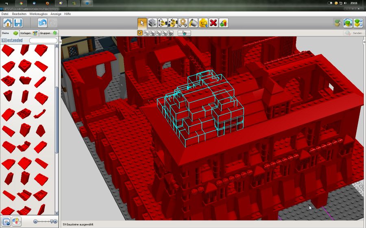Undo the last action

[x=42, y=23]
